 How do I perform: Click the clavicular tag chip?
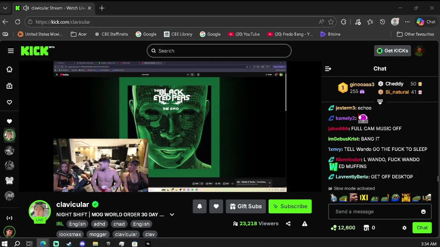coord(126,234)
